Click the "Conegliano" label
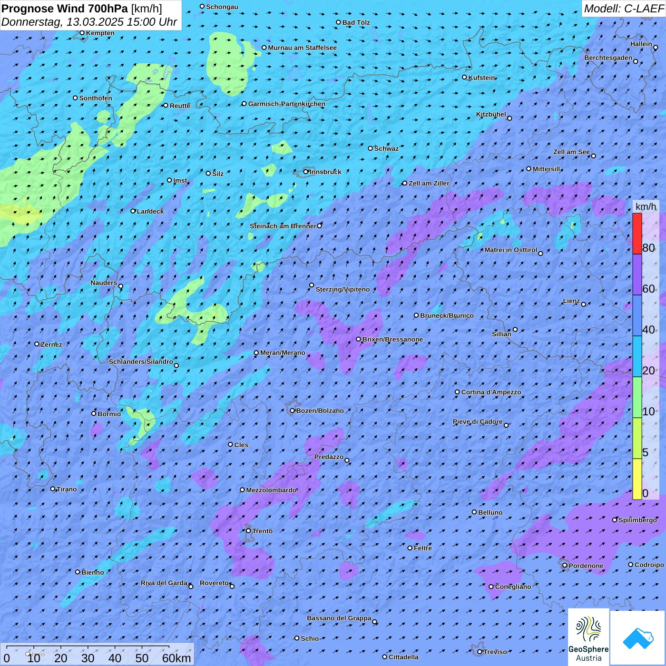 pyautogui.click(x=513, y=587)
